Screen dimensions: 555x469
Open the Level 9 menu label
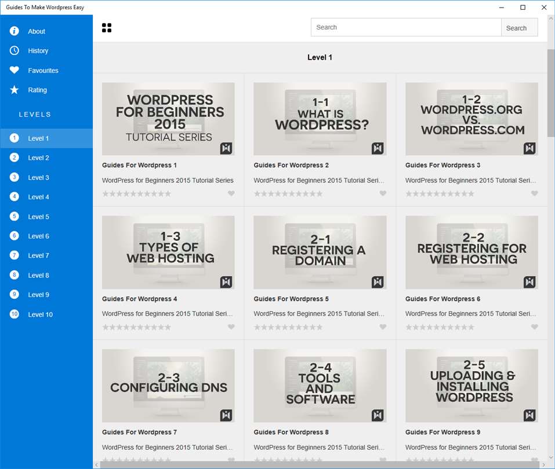coord(39,295)
